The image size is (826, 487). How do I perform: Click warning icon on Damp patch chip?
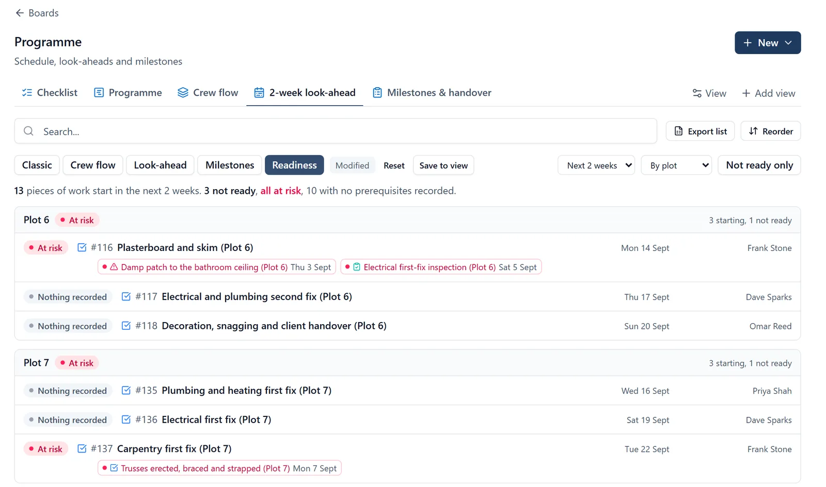tap(114, 267)
